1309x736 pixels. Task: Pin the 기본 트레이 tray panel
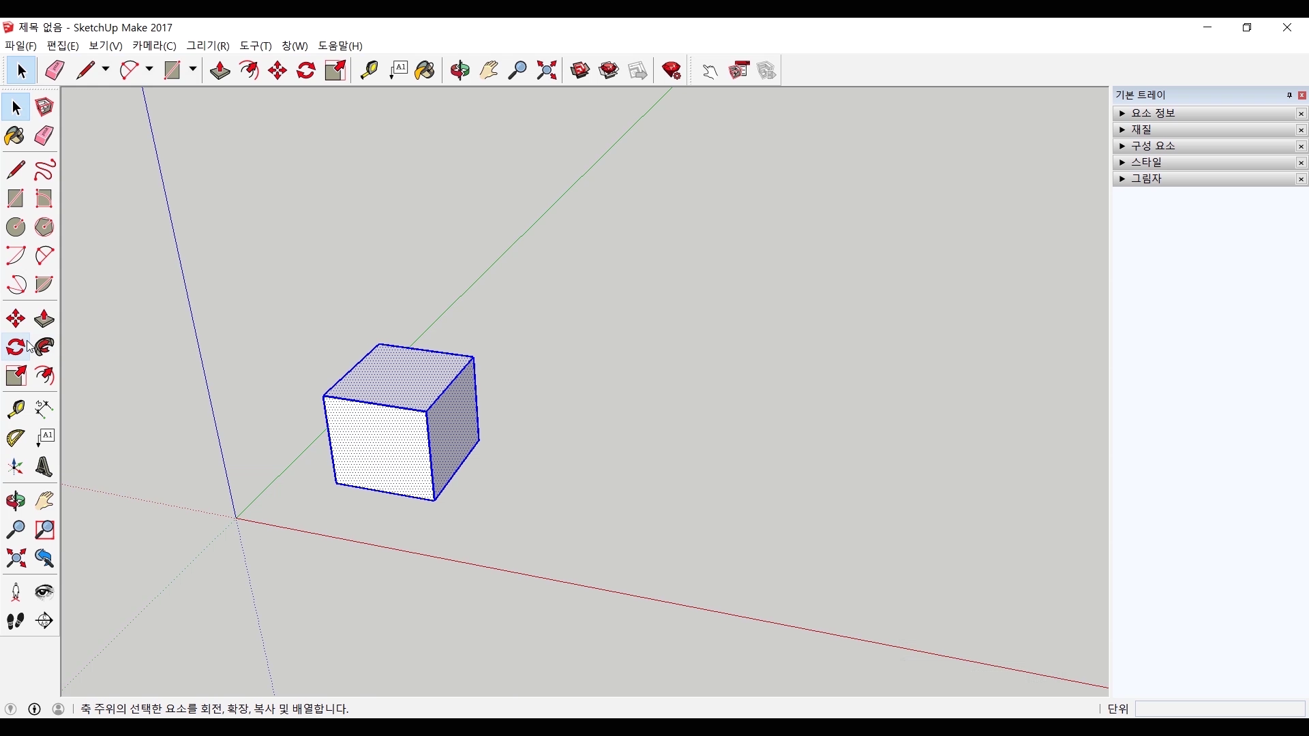(1289, 95)
